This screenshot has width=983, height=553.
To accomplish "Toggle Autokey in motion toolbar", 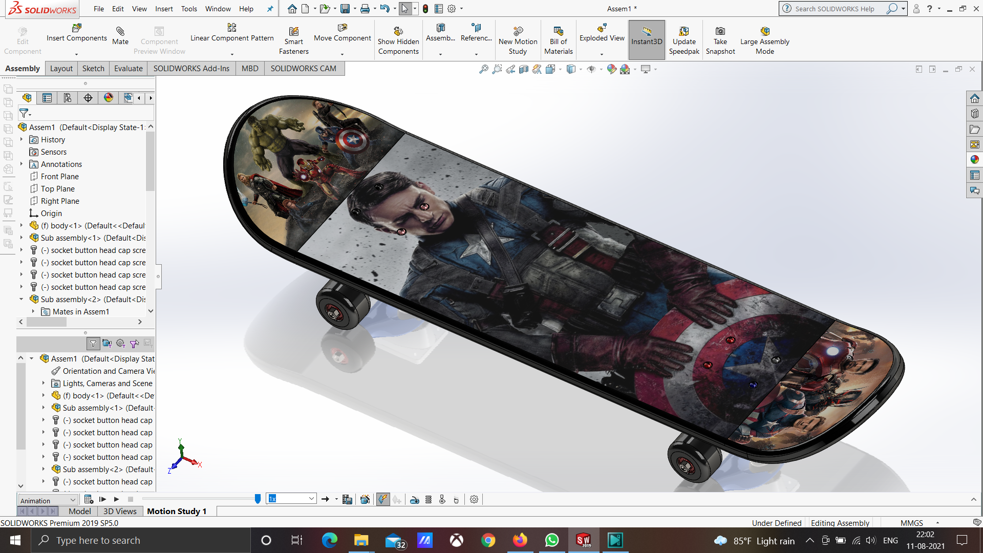I will tap(383, 499).
